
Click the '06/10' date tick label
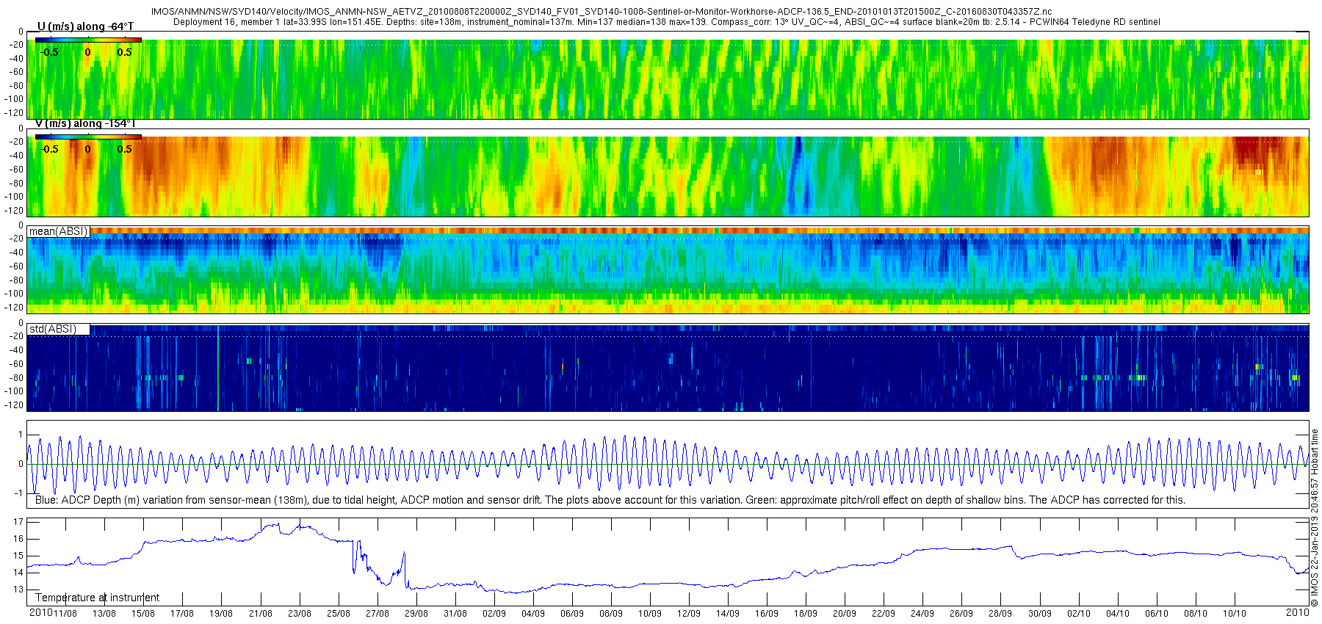[x=1156, y=614]
